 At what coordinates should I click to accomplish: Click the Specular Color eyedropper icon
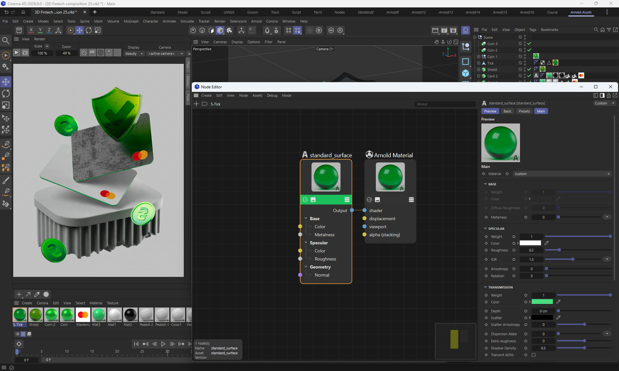tap(546, 243)
